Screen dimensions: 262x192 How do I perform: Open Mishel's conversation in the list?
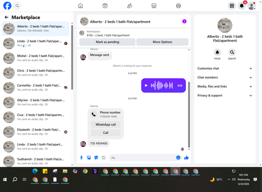pyautogui.click(x=36, y=58)
